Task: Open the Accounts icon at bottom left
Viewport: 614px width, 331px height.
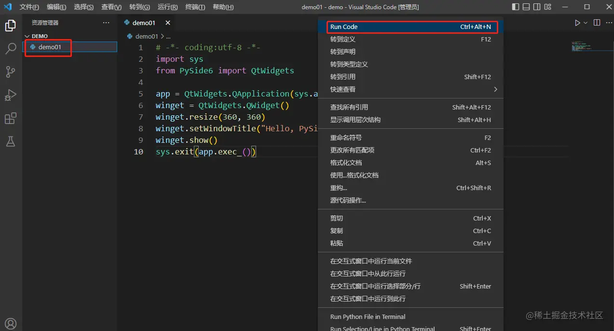Action: pyautogui.click(x=11, y=323)
